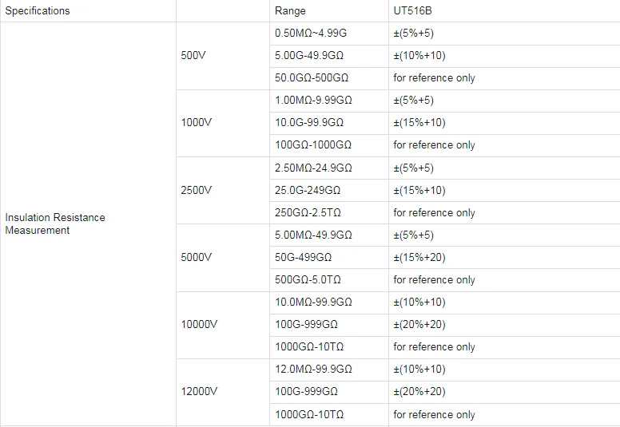This screenshot has width=620, height=427.
Task: Click the 12.0MΩ-99.9GΩ range cell
Action: point(312,370)
